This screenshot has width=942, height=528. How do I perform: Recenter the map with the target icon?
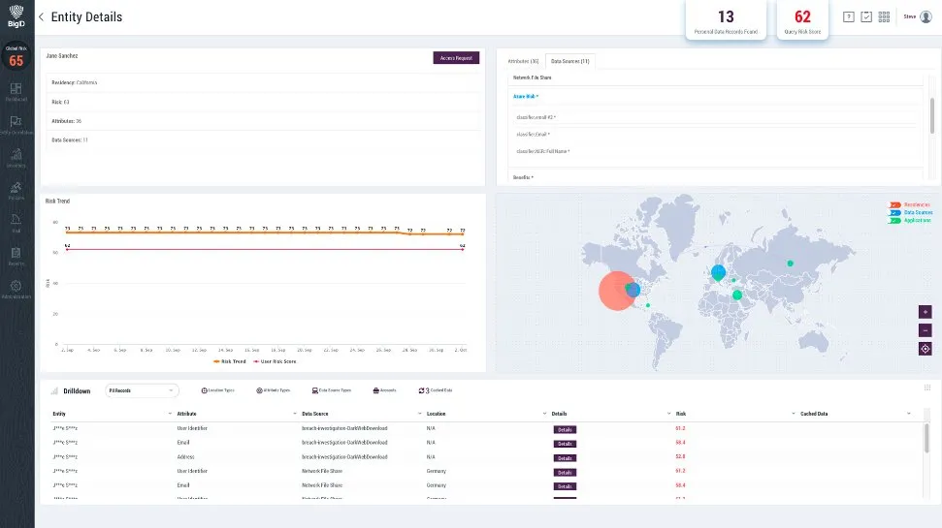(x=925, y=349)
